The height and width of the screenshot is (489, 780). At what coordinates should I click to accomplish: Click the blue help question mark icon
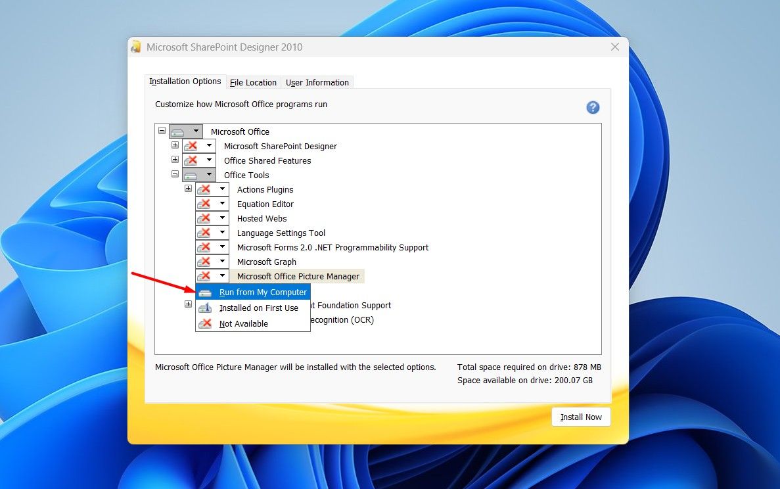click(x=593, y=108)
